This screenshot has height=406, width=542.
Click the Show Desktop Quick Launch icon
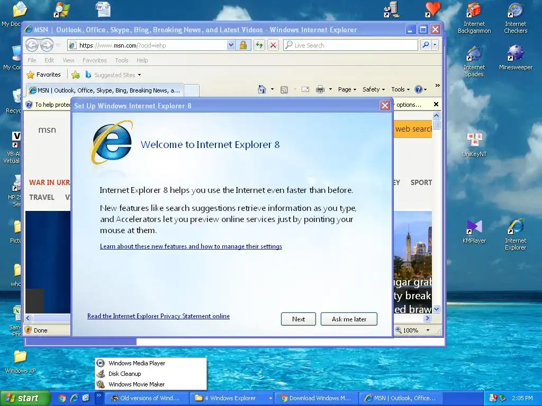coord(86,398)
